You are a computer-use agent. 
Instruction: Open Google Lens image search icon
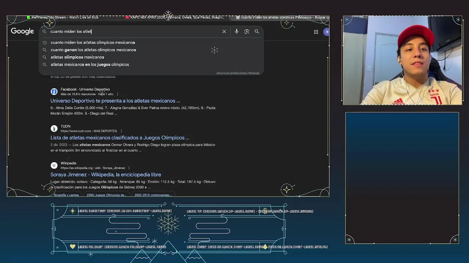(x=247, y=31)
